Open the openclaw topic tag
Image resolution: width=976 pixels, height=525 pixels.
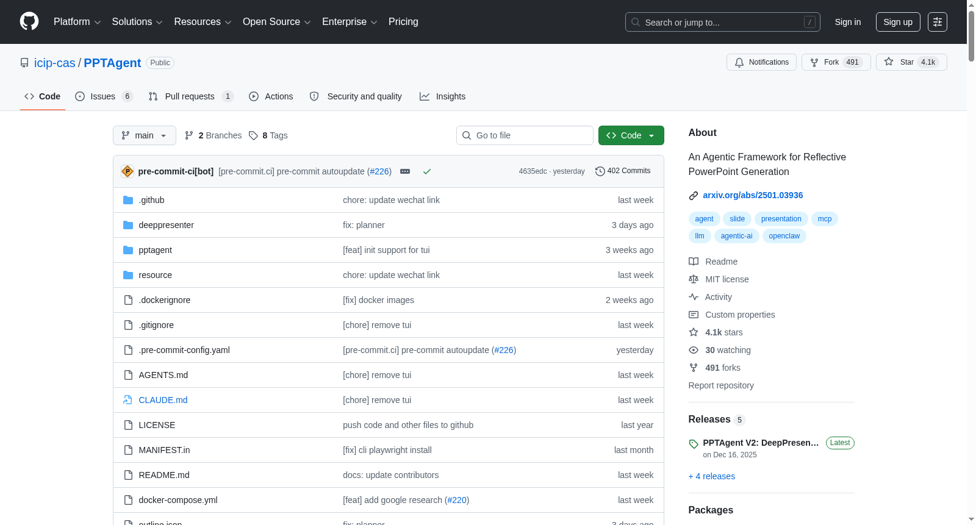784,236
